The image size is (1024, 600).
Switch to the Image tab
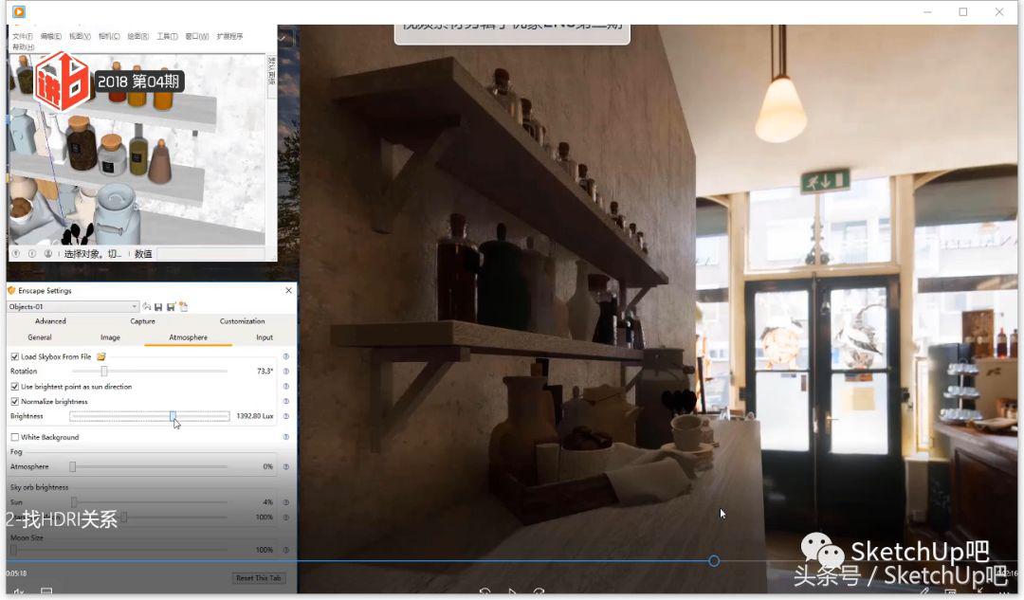[110, 337]
